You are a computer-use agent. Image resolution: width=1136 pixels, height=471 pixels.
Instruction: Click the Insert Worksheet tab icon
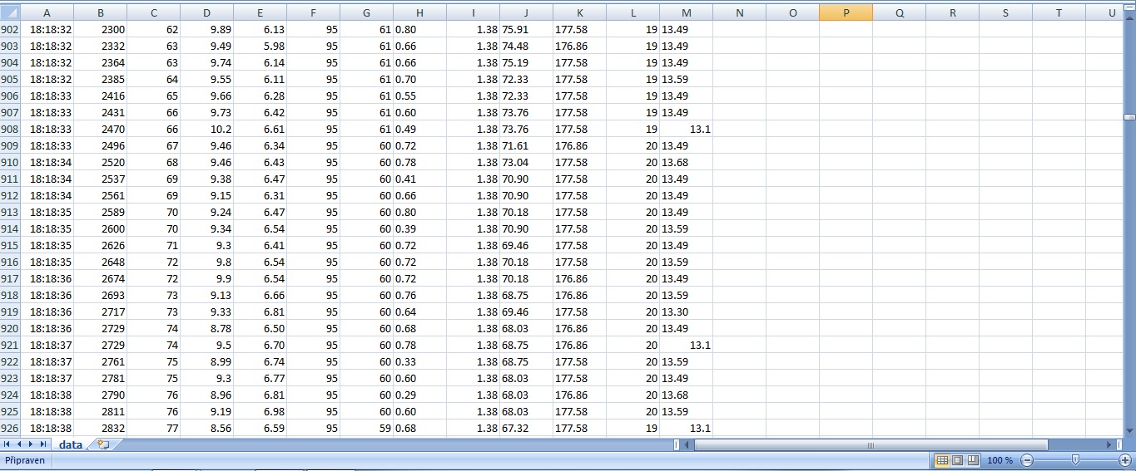[x=103, y=445]
